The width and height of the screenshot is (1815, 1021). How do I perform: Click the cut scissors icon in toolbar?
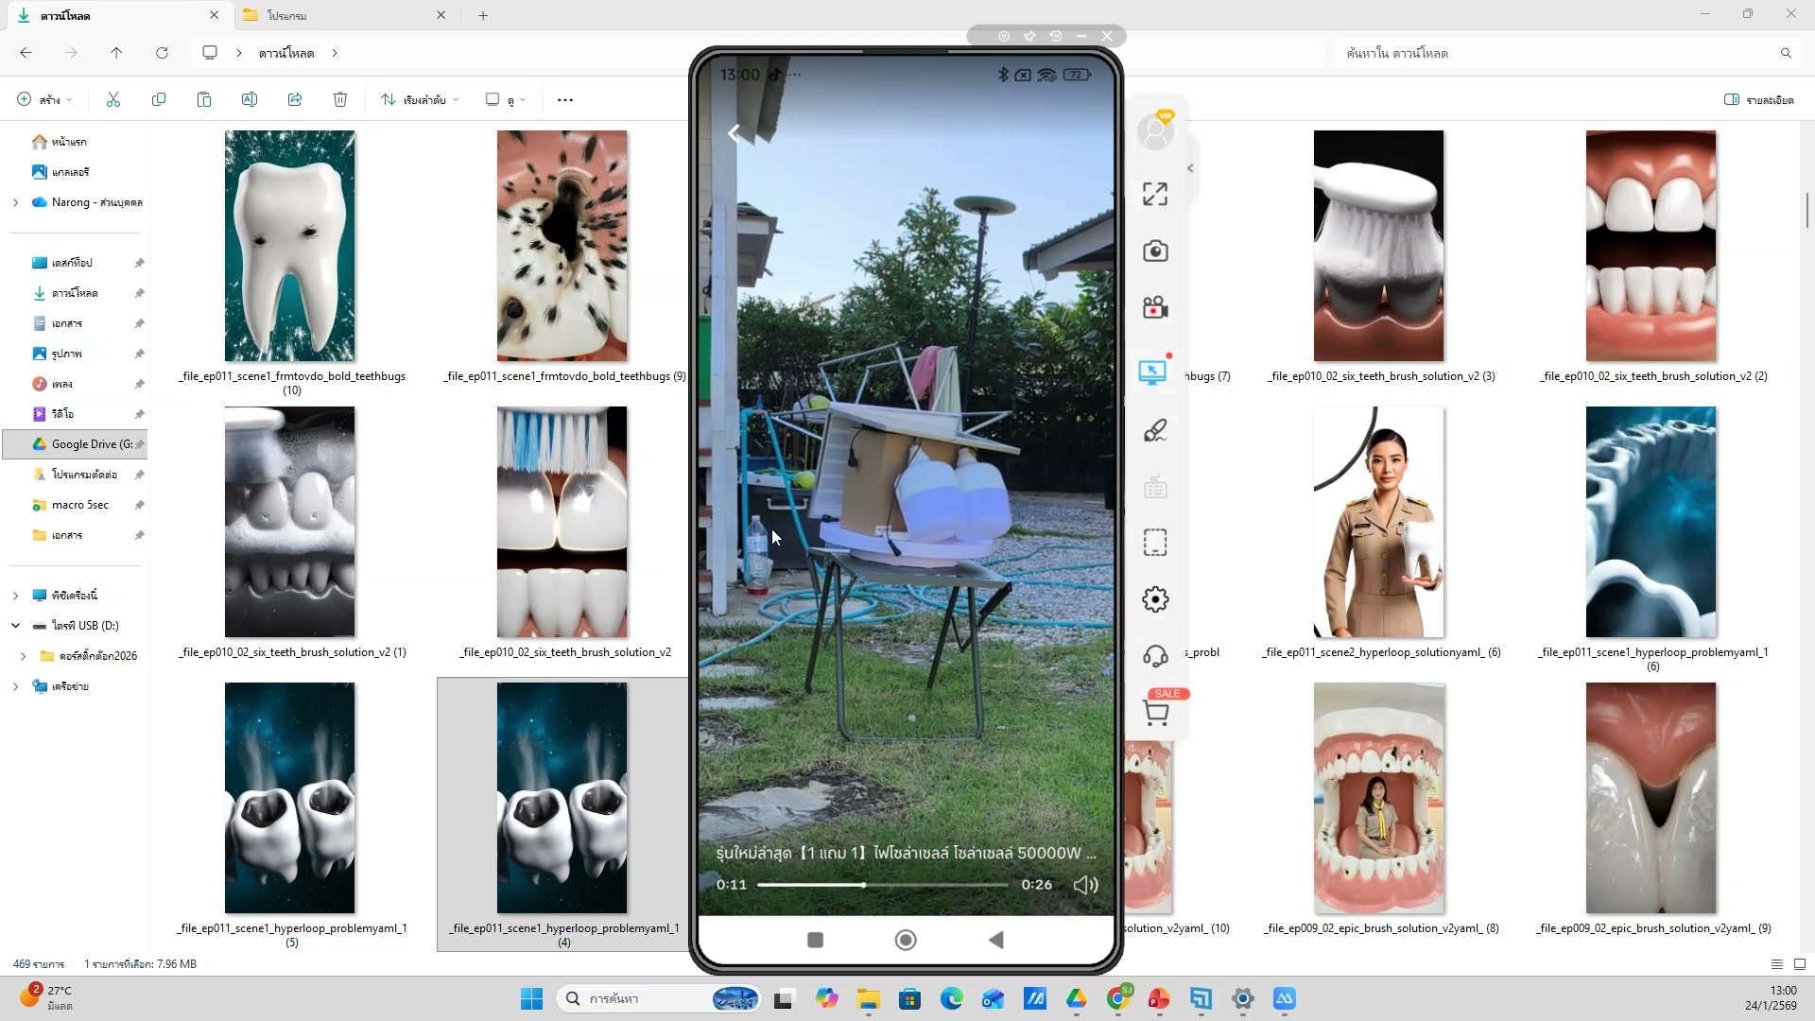click(113, 99)
